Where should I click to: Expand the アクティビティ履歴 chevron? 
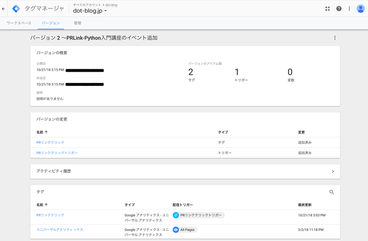(x=333, y=171)
